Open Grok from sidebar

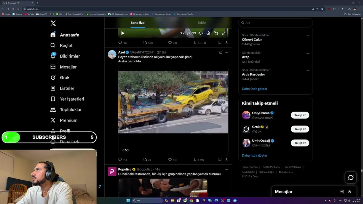click(60, 78)
